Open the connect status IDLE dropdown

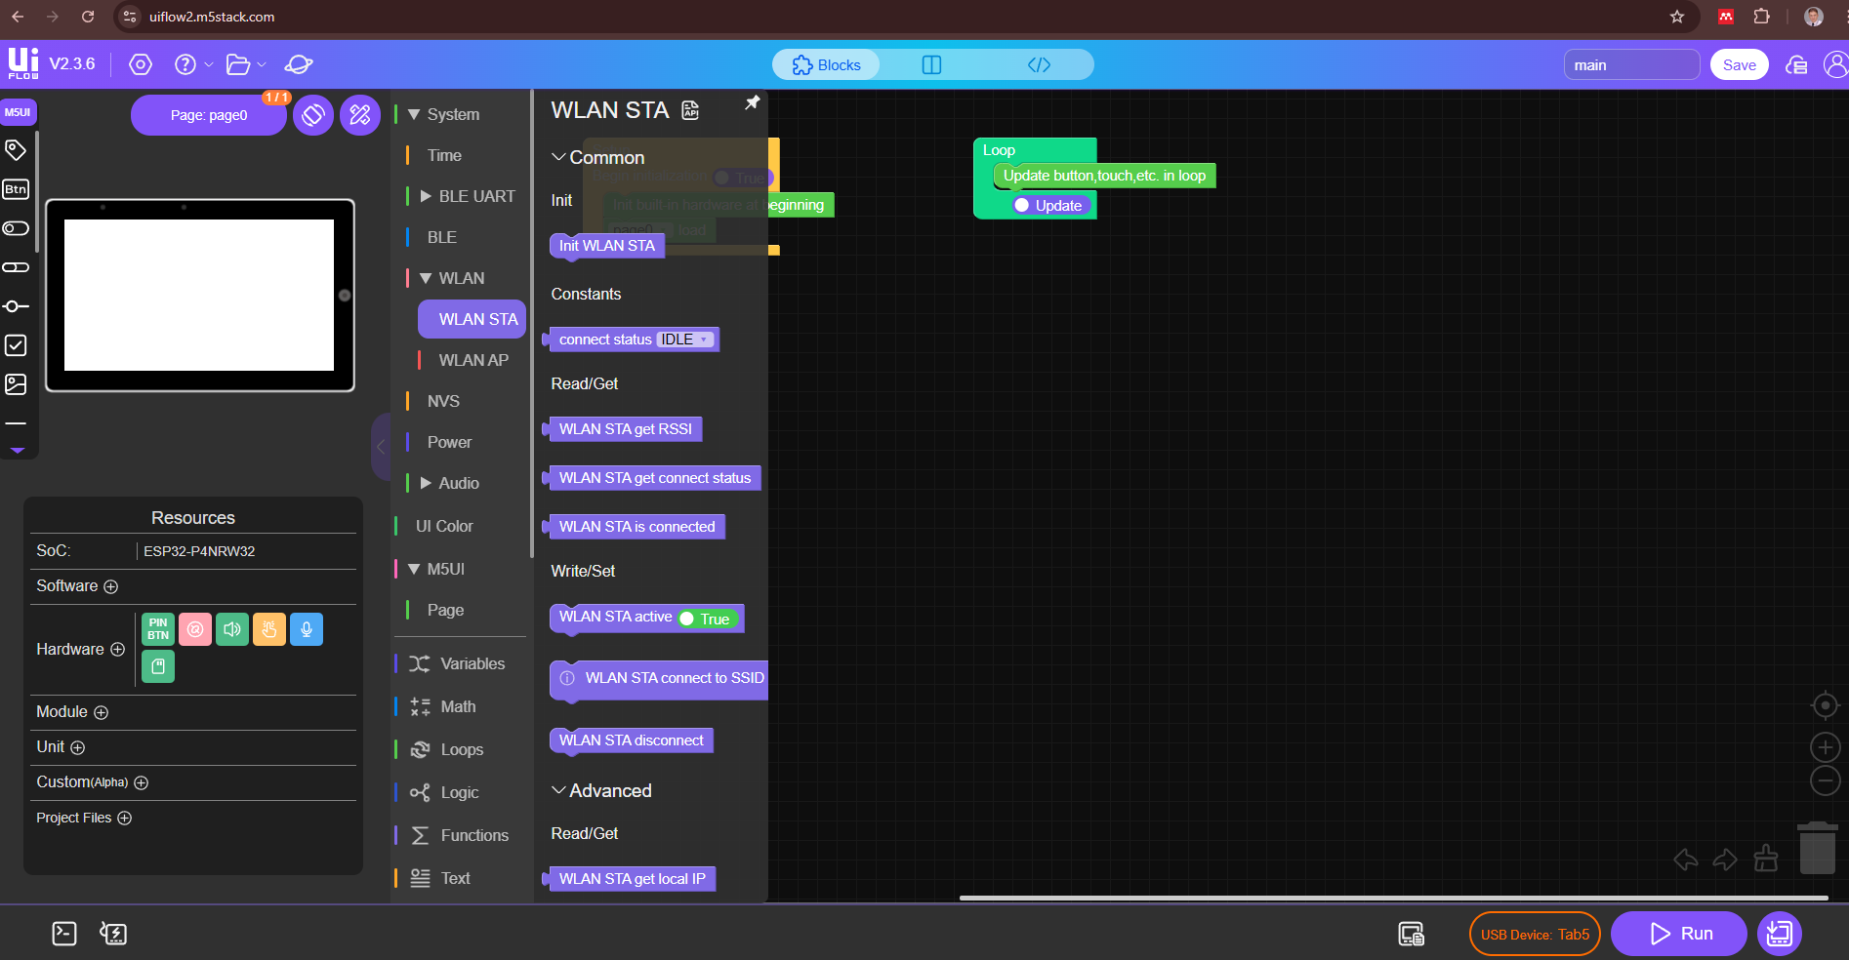click(x=684, y=340)
